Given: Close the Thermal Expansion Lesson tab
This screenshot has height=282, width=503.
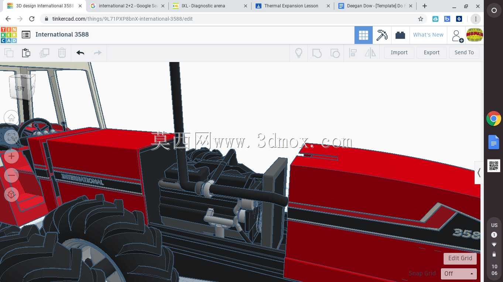Looking at the screenshot, I should [328, 6].
